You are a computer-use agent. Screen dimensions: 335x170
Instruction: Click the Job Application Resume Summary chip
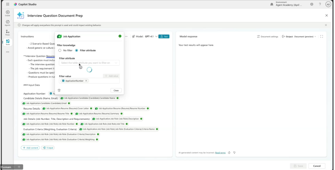coord(99,114)
